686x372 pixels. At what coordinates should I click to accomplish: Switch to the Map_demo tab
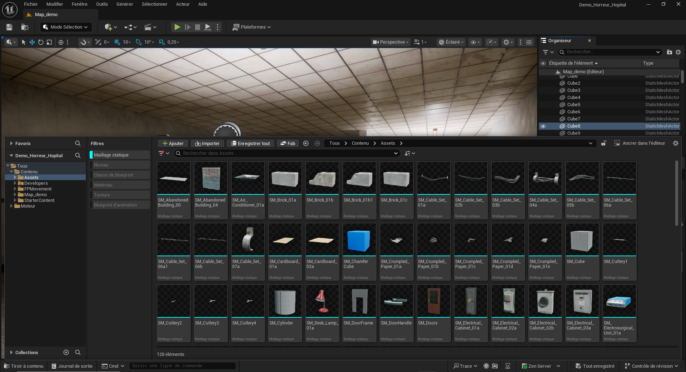pos(46,15)
